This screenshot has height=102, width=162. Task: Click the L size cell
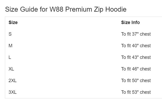[x=10, y=57]
